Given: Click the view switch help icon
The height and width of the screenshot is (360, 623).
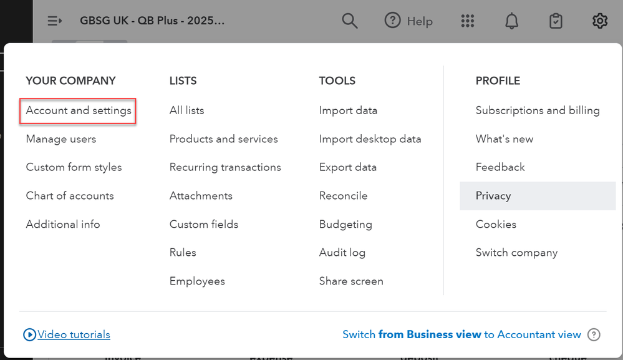Looking at the screenshot, I should [x=594, y=334].
